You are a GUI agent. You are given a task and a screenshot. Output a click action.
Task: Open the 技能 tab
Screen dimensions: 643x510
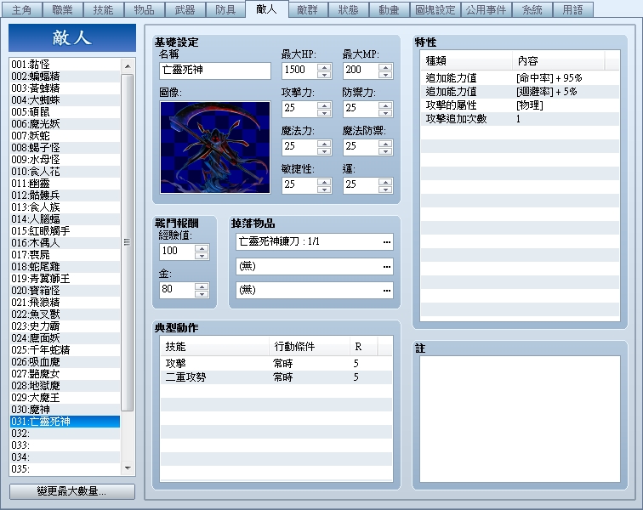tap(103, 9)
